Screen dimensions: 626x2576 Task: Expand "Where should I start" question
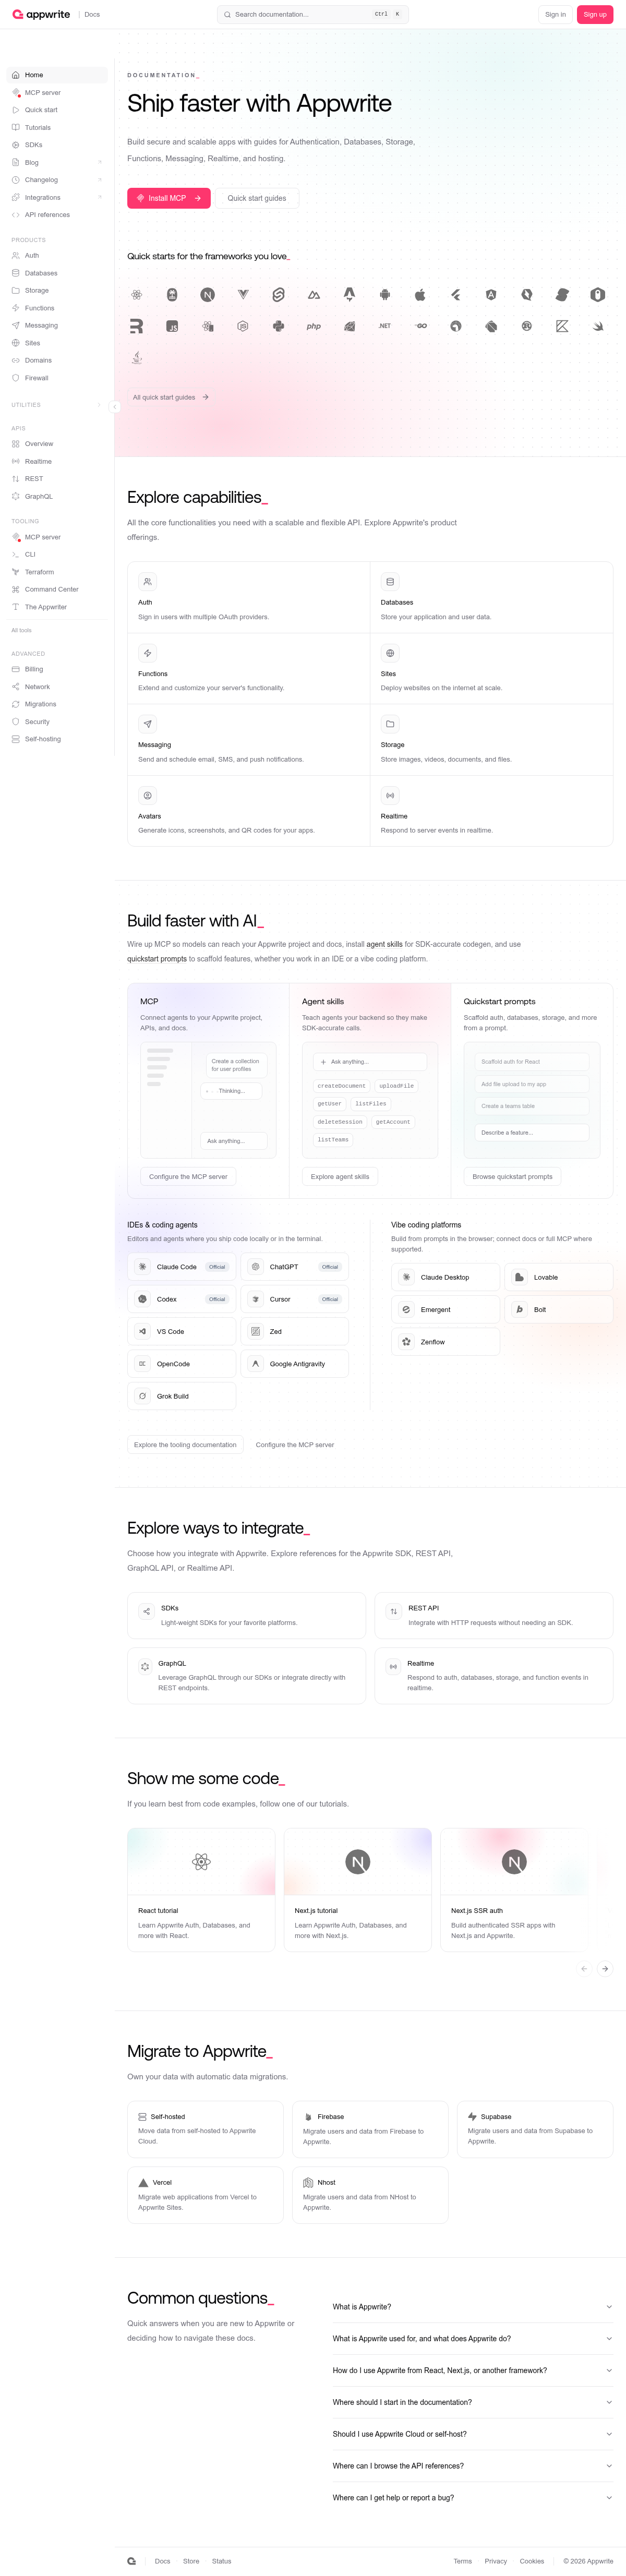click(472, 2402)
